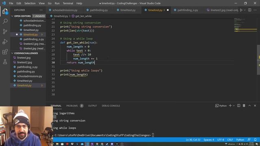Click get_len_while symbol in breadcrumb
260x146 pixels.
pos(83,16)
